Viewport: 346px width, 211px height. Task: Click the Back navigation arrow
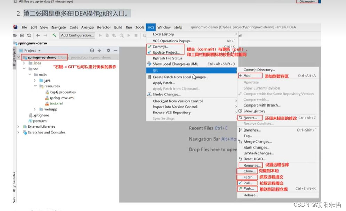pyautogui.click(x=38, y=35)
